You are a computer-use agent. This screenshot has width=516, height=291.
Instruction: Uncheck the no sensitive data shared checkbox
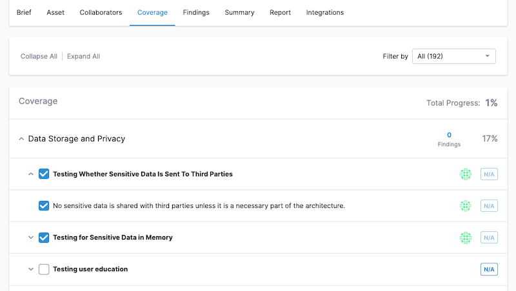(x=44, y=206)
